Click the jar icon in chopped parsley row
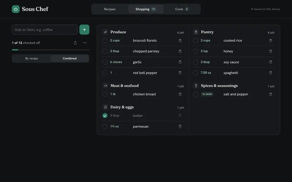 pyautogui.click(x=180, y=51)
